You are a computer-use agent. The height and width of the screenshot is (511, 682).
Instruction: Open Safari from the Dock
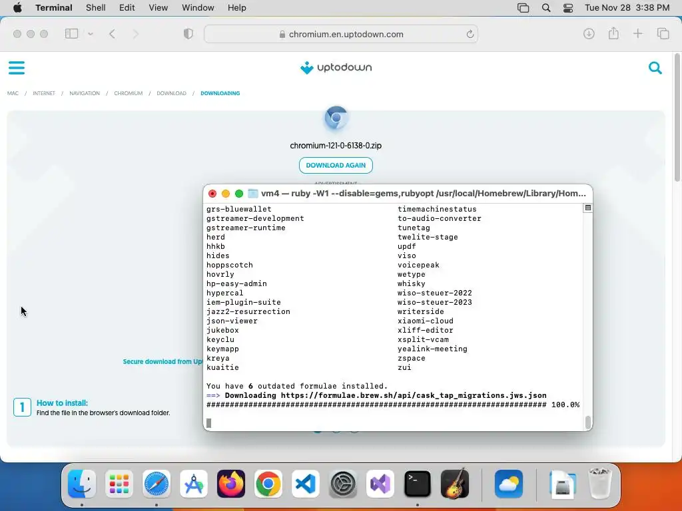157,484
